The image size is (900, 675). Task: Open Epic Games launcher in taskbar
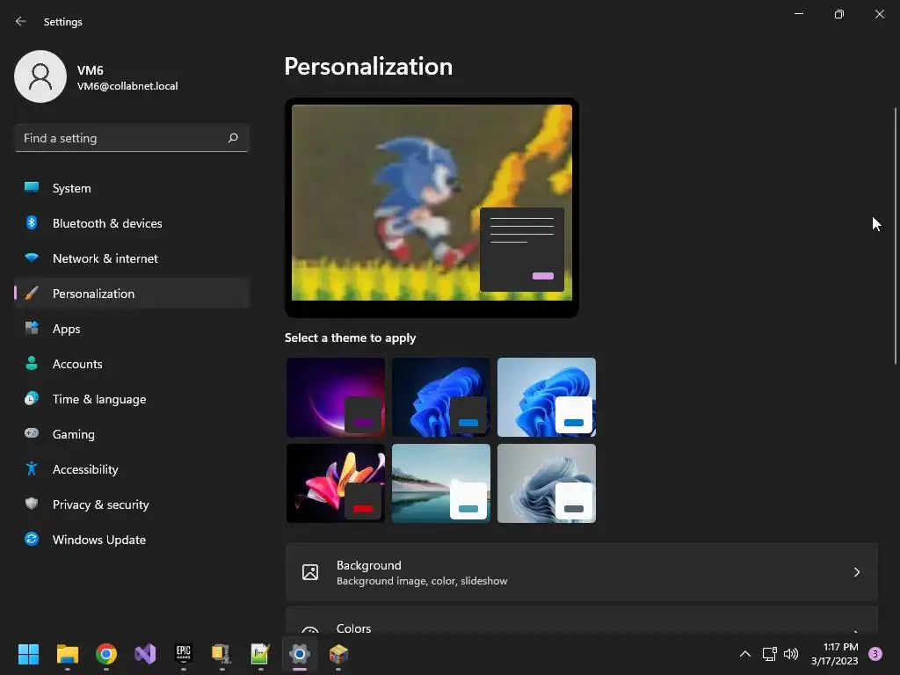[183, 654]
